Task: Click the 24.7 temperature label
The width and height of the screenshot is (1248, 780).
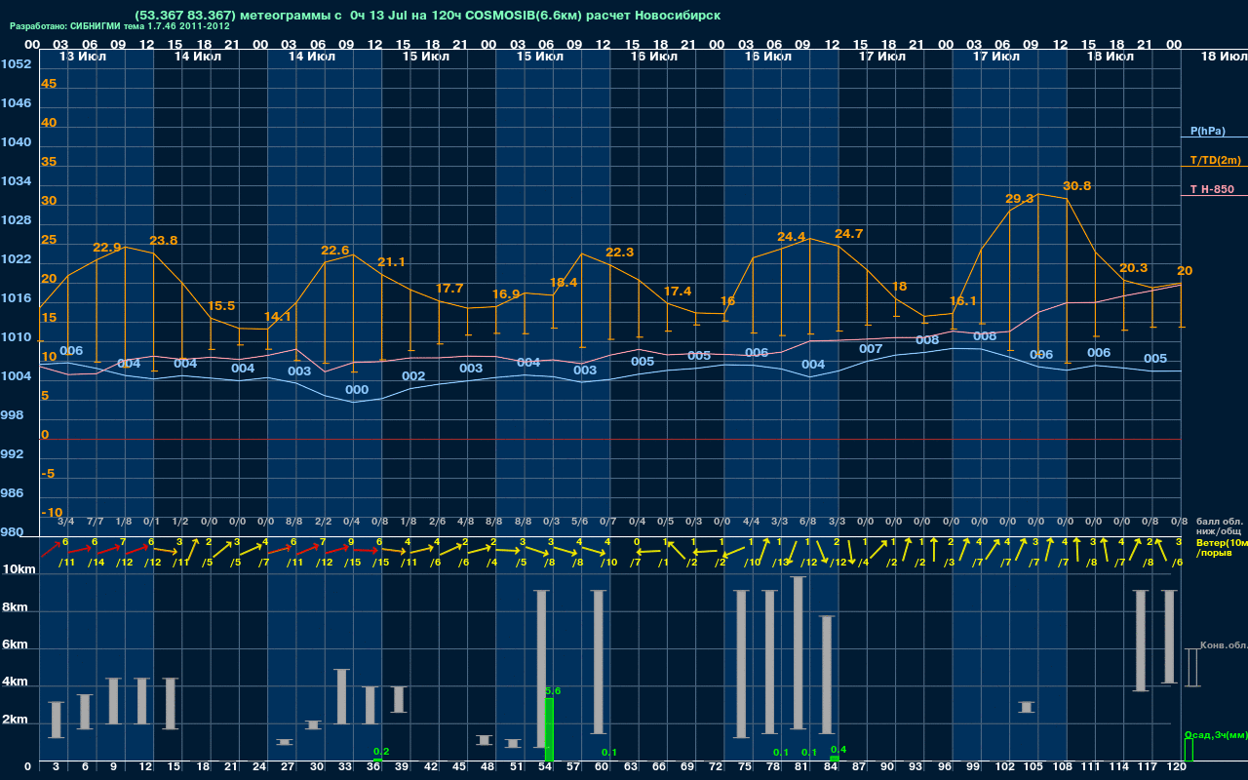Action: (848, 234)
